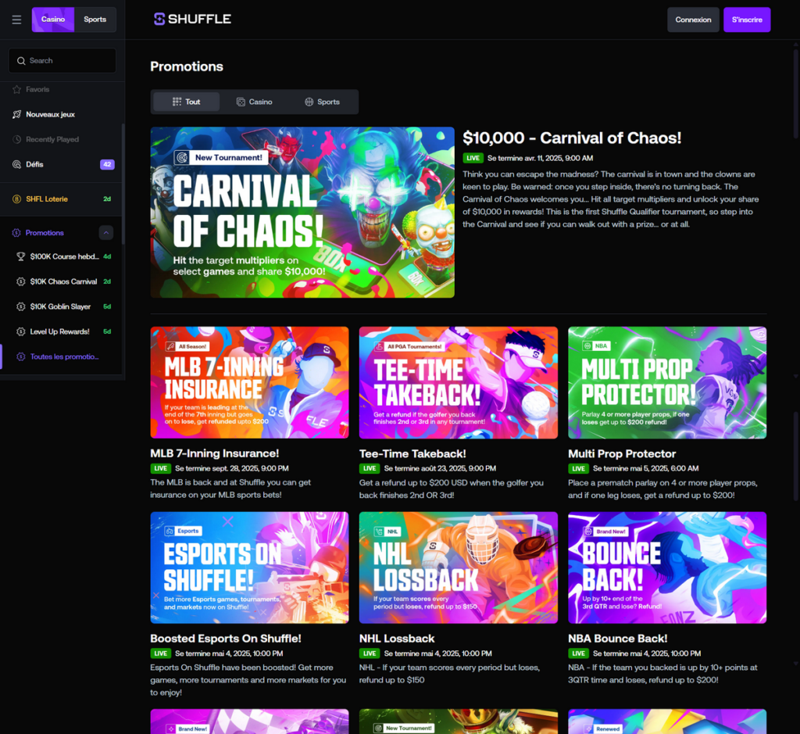Collapse the Promotions sidebar section

tap(106, 233)
